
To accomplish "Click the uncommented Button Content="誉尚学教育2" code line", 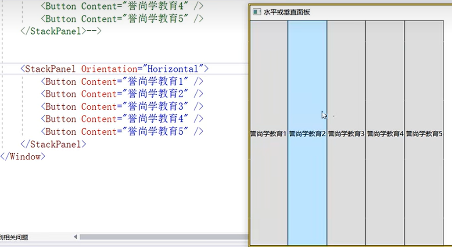I will click(122, 94).
